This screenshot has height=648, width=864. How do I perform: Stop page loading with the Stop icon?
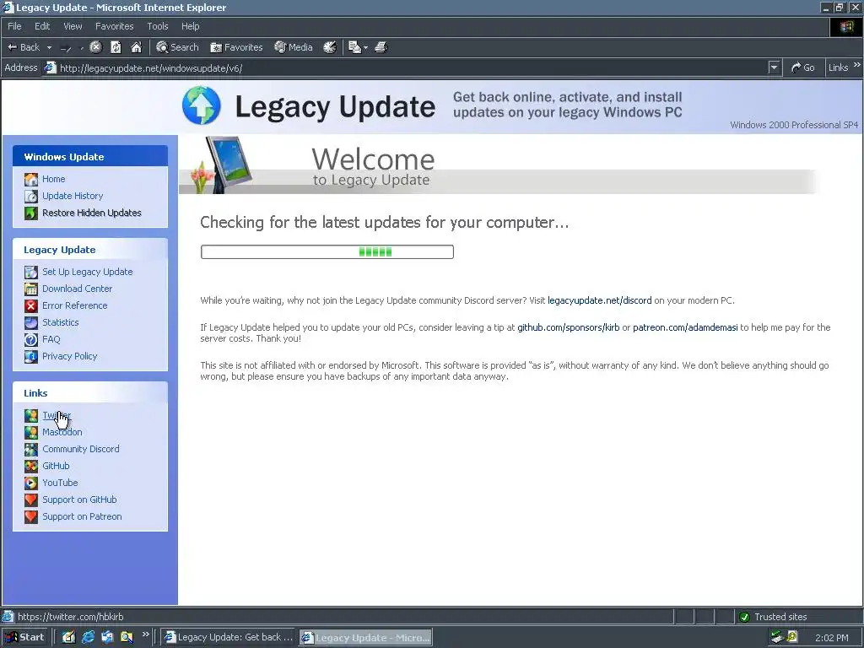pyautogui.click(x=96, y=47)
